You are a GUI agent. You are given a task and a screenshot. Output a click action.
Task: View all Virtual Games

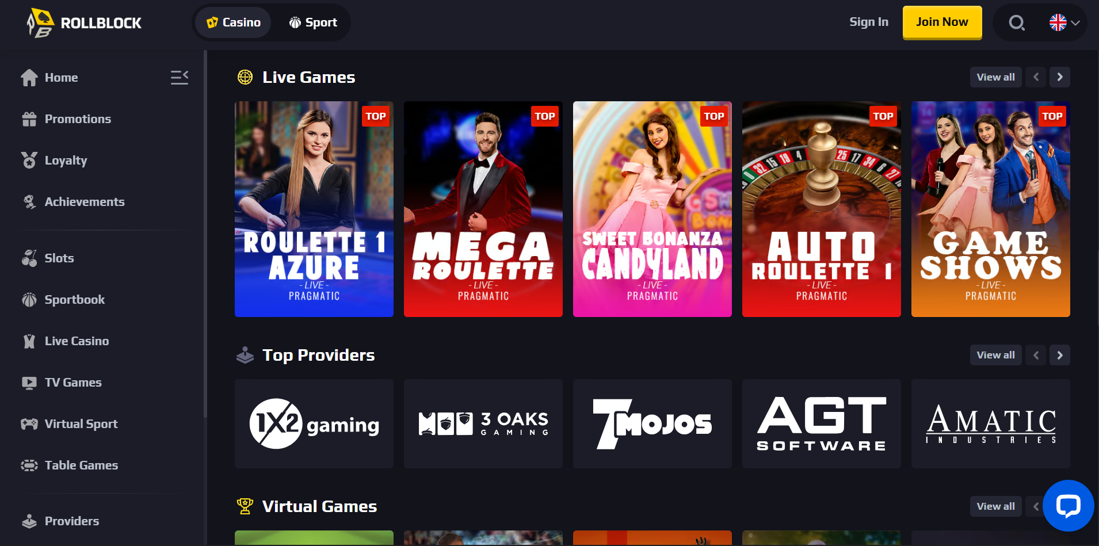tap(995, 506)
